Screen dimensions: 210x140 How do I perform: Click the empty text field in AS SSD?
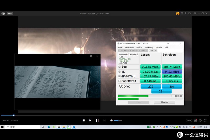coord(170,50)
